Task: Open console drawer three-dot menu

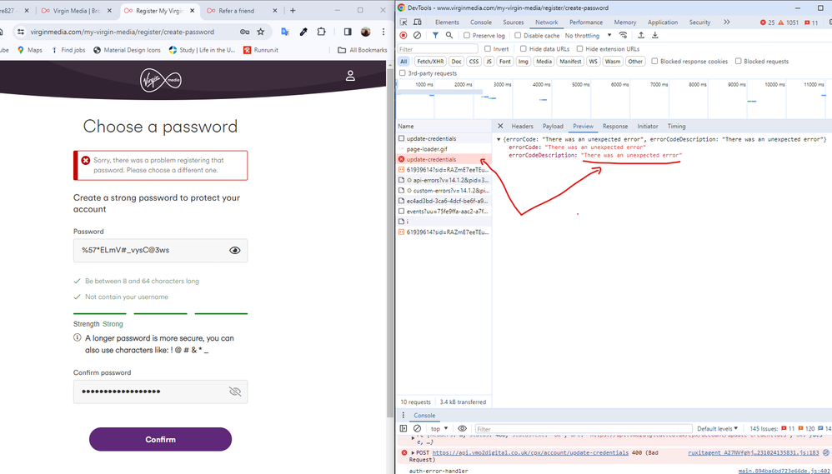Action: (403, 415)
